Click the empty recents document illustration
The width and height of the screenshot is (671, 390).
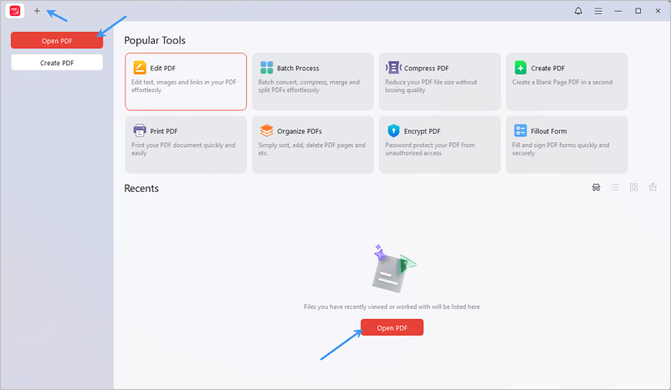coord(393,269)
